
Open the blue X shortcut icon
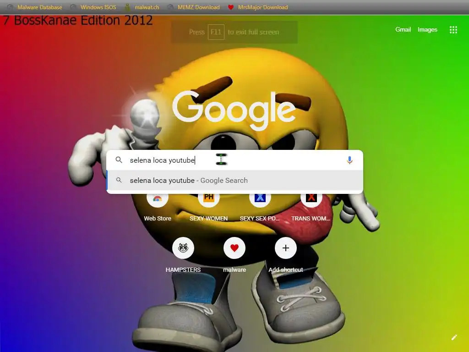(x=260, y=199)
